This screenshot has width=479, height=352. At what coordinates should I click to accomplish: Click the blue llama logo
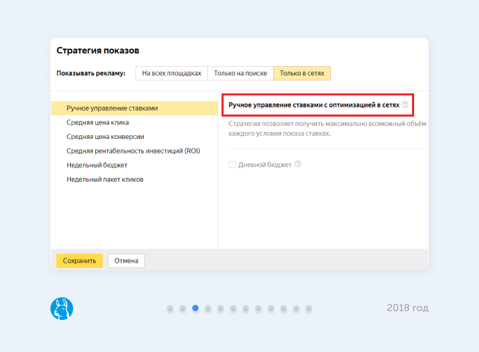pyautogui.click(x=62, y=309)
